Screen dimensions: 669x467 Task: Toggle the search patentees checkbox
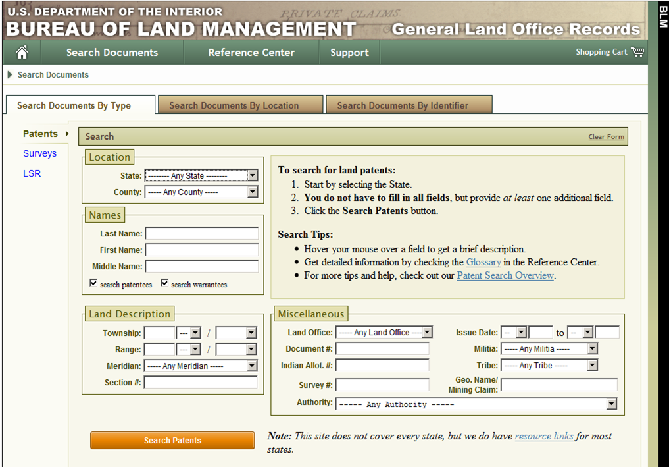tap(93, 283)
